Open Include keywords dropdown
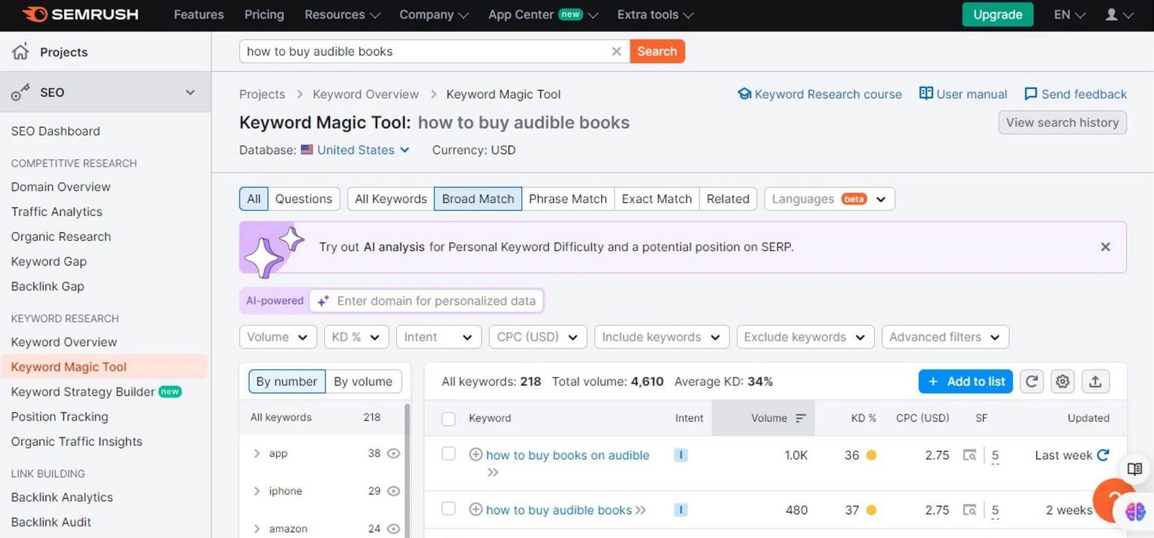This screenshot has width=1154, height=538. [662, 337]
